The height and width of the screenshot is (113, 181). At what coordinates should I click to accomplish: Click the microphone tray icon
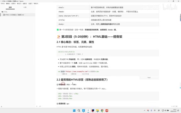point(151,110)
